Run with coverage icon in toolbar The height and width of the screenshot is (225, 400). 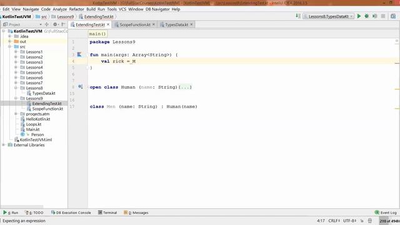tap(375, 16)
